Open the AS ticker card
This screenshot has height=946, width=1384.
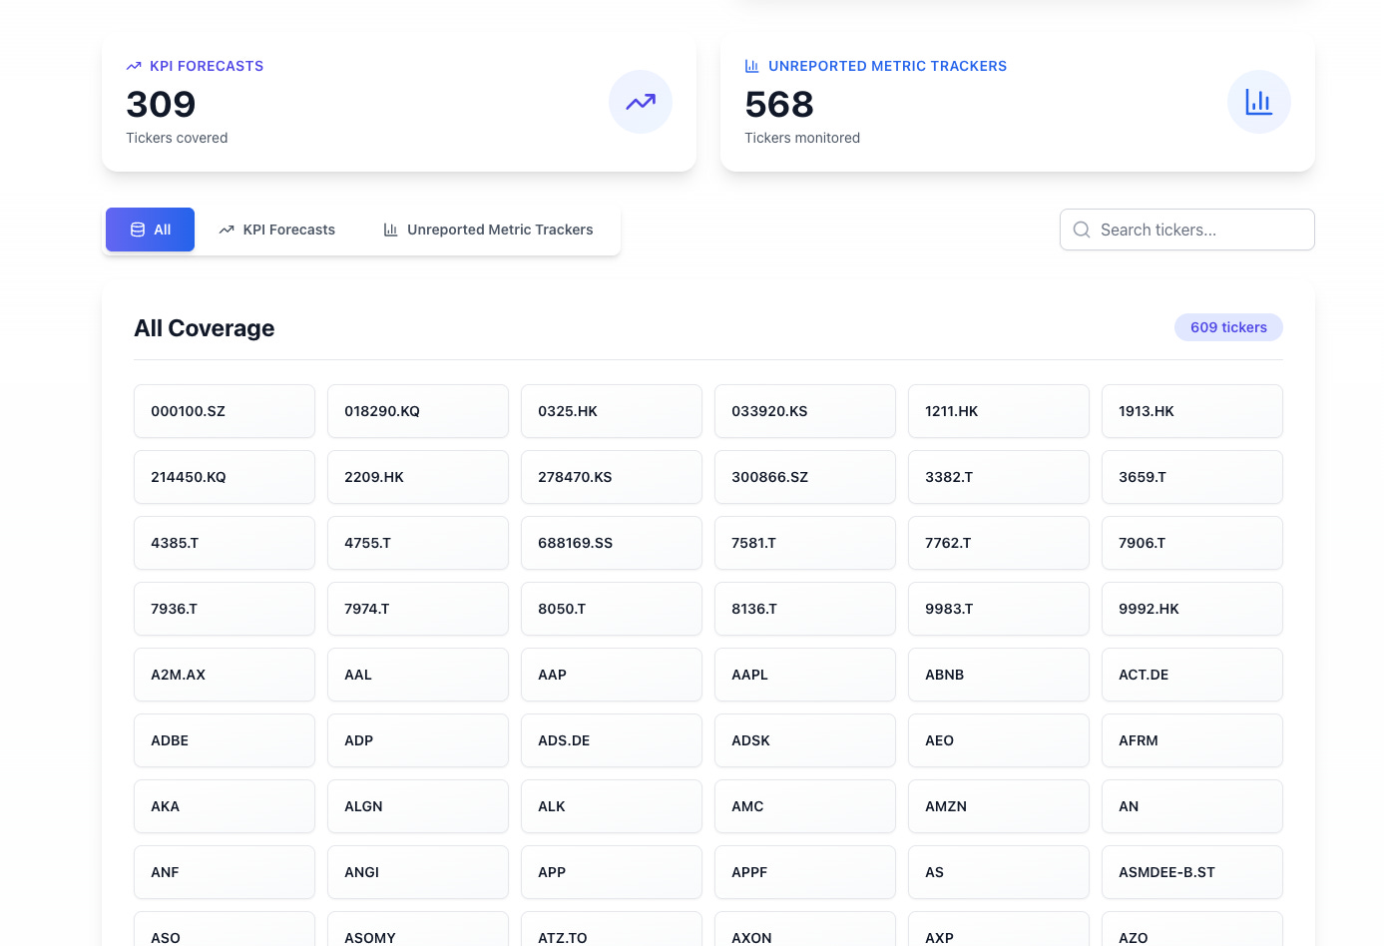tap(999, 872)
